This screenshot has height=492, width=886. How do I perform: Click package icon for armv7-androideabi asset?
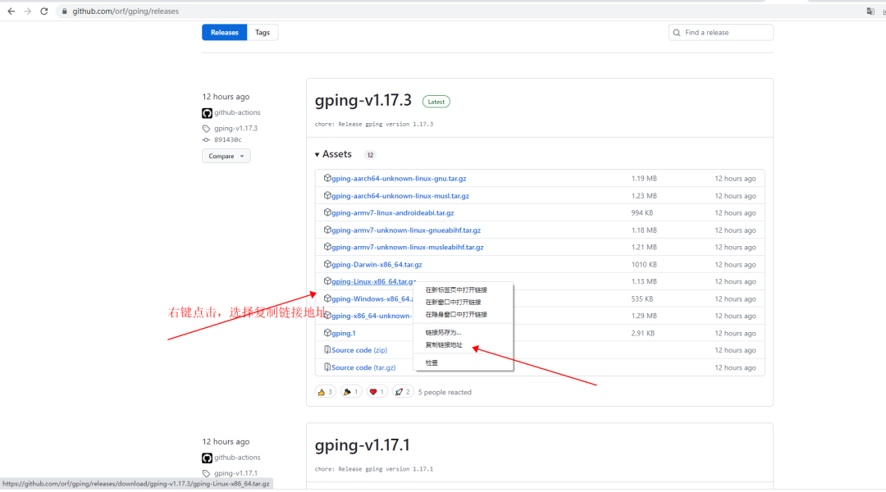click(327, 212)
